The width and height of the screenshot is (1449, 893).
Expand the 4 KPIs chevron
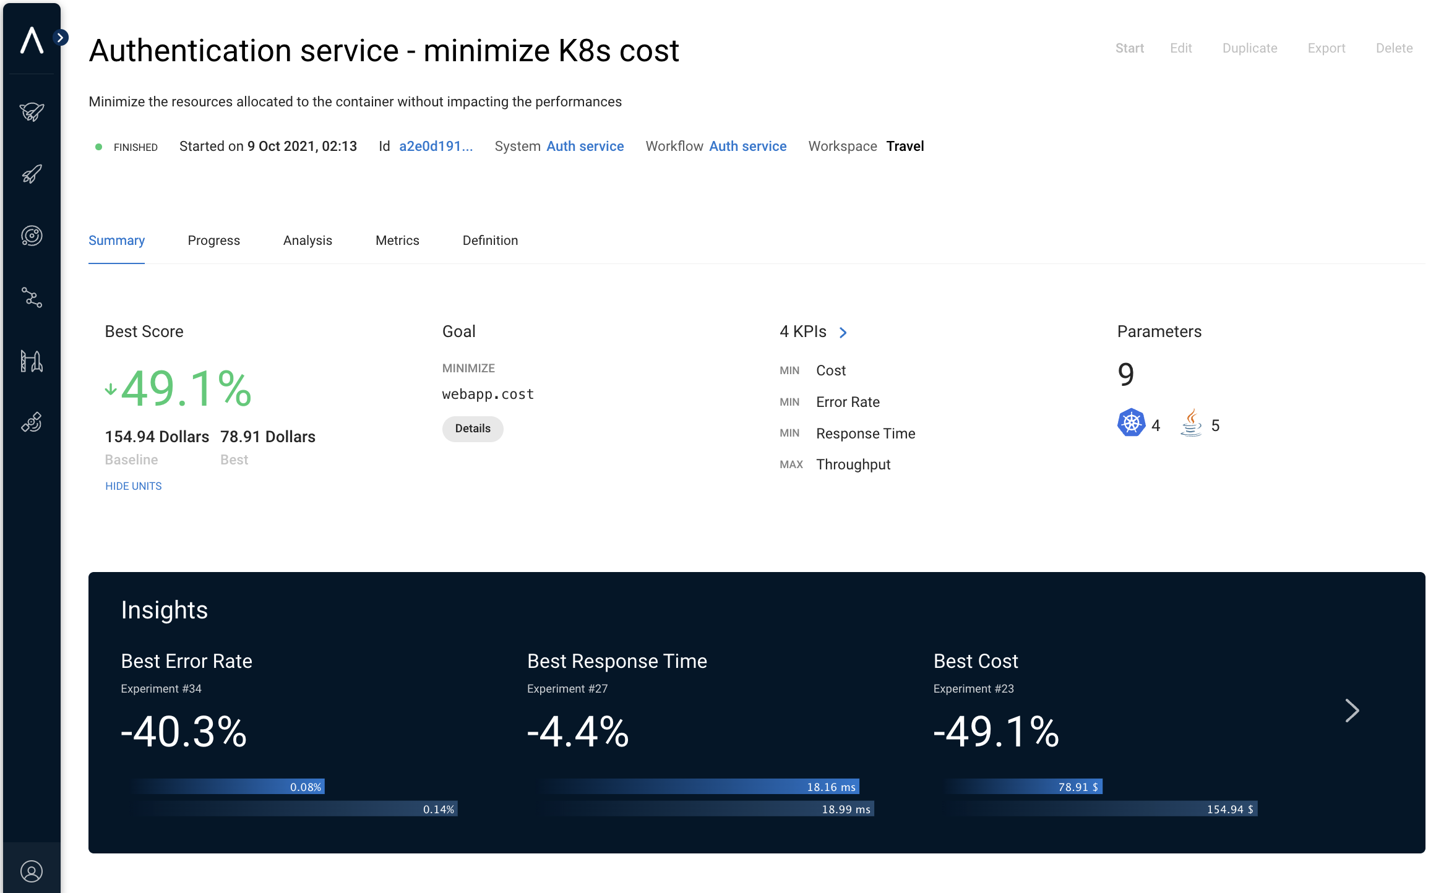(843, 333)
